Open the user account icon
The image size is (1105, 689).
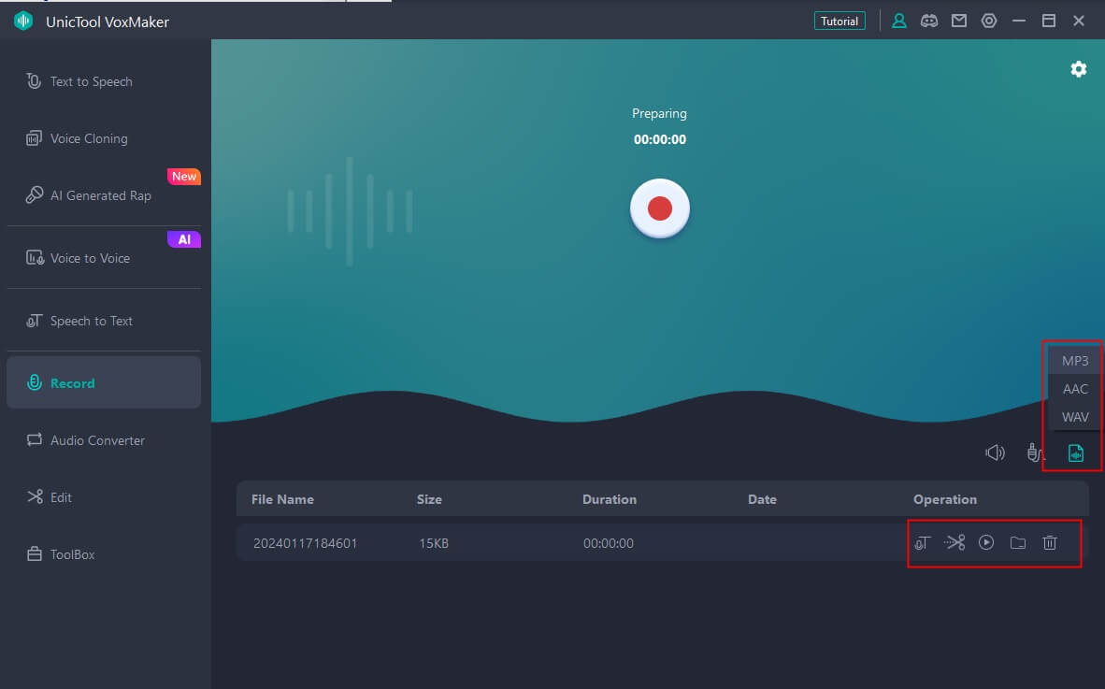pyautogui.click(x=899, y=22)
